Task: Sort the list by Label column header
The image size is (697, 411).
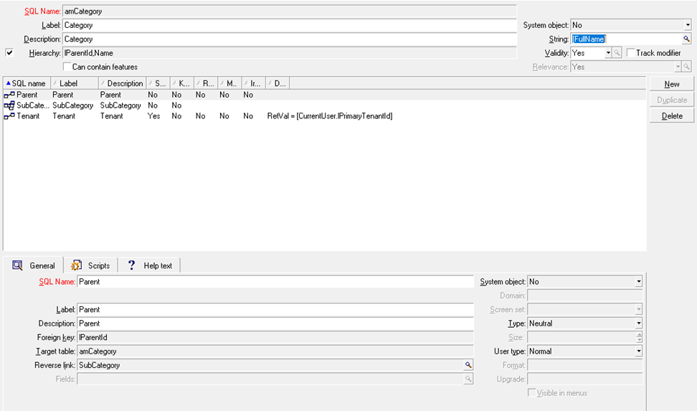Action: (x=69, y=83)
